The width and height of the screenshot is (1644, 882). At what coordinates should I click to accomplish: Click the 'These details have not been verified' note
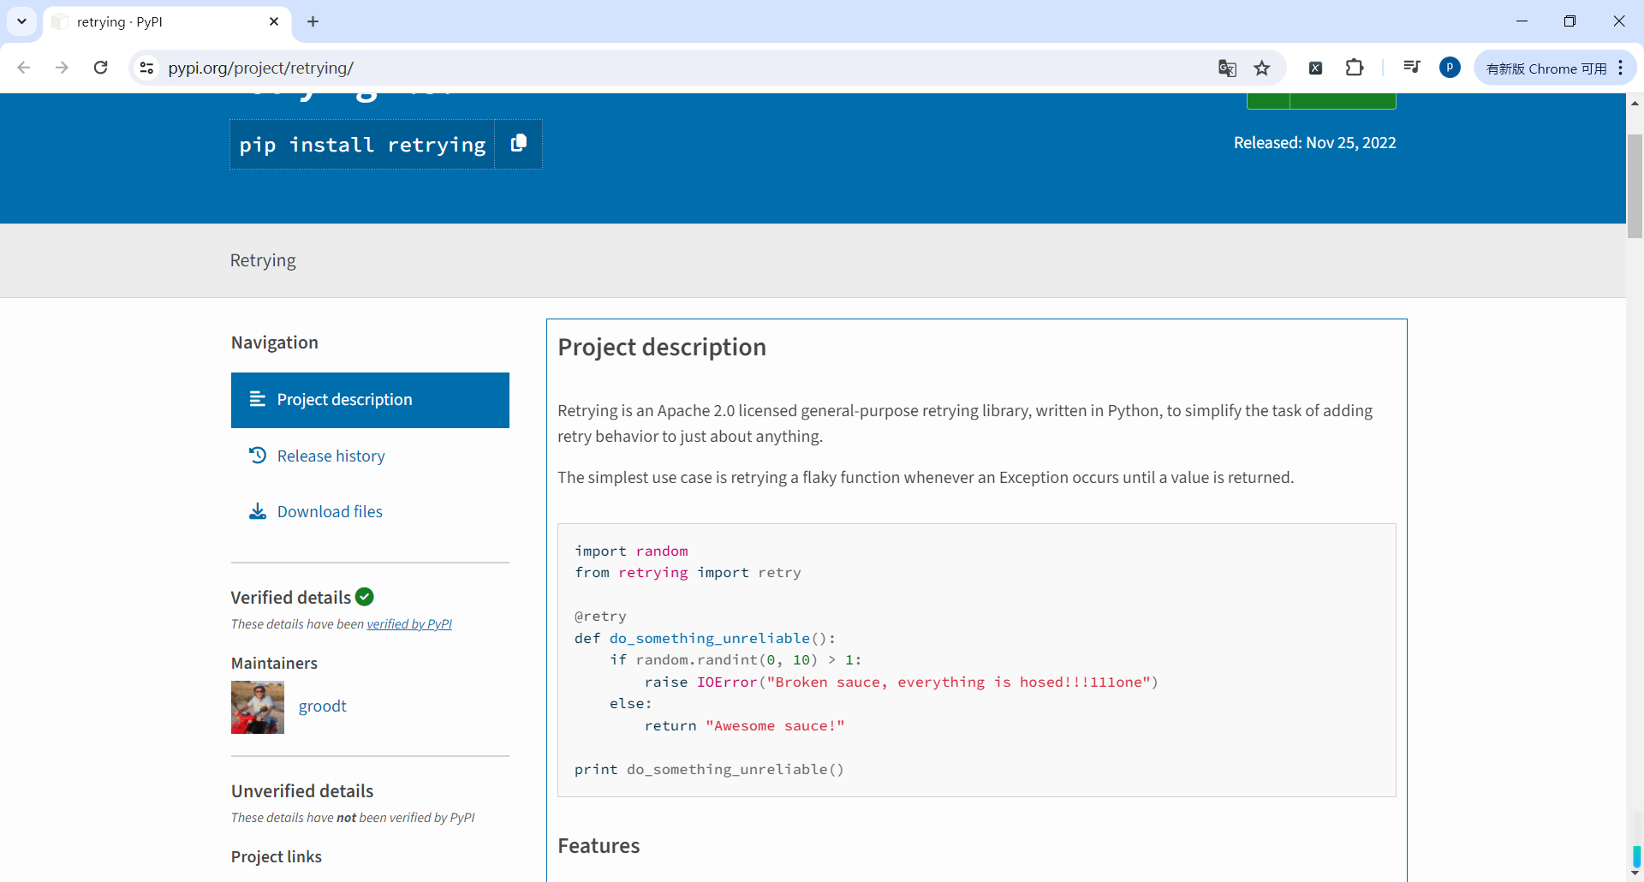(x=353, y=818)
